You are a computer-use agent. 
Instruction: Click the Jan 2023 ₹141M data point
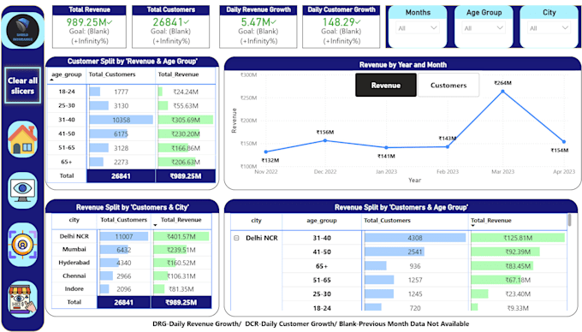[386, 148]
